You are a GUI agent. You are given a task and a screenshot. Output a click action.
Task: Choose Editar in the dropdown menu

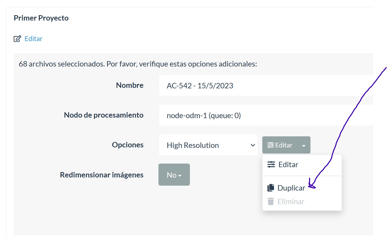288,164
